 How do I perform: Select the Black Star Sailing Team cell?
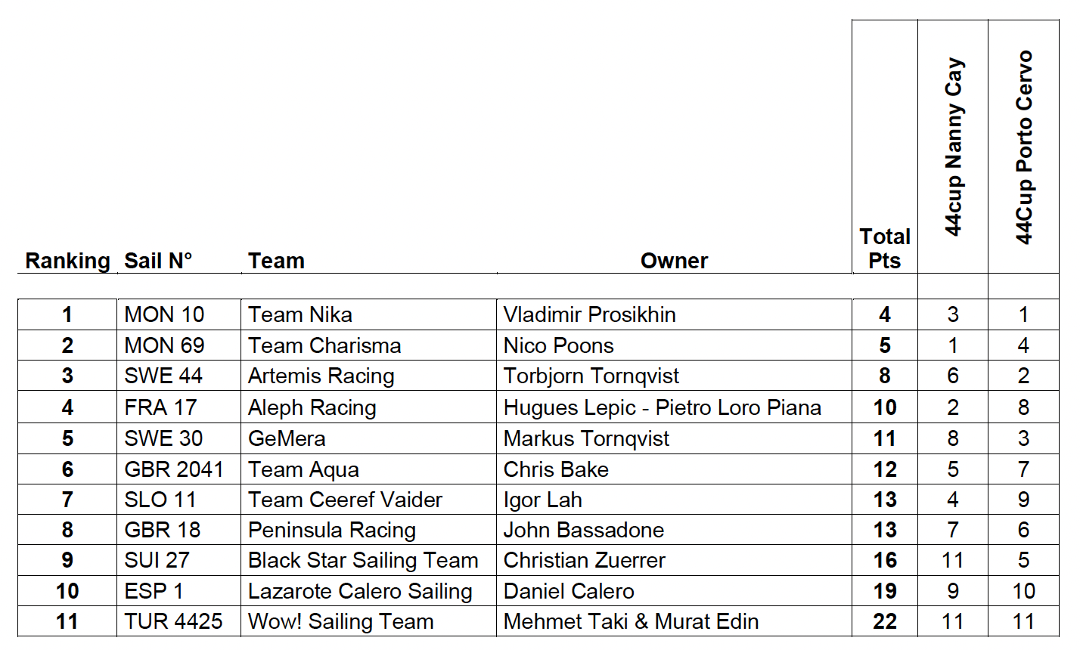(363, 560)
